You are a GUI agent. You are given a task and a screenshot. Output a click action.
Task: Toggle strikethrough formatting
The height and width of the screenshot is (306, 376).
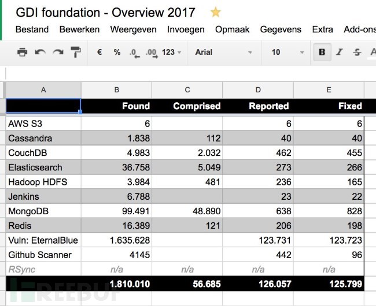(x=357, y=53)
